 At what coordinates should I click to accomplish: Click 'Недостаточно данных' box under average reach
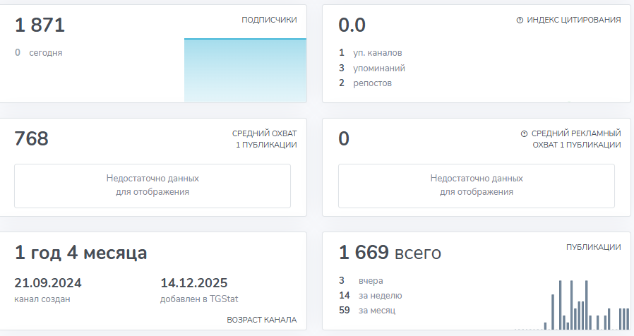click(152, 186)
